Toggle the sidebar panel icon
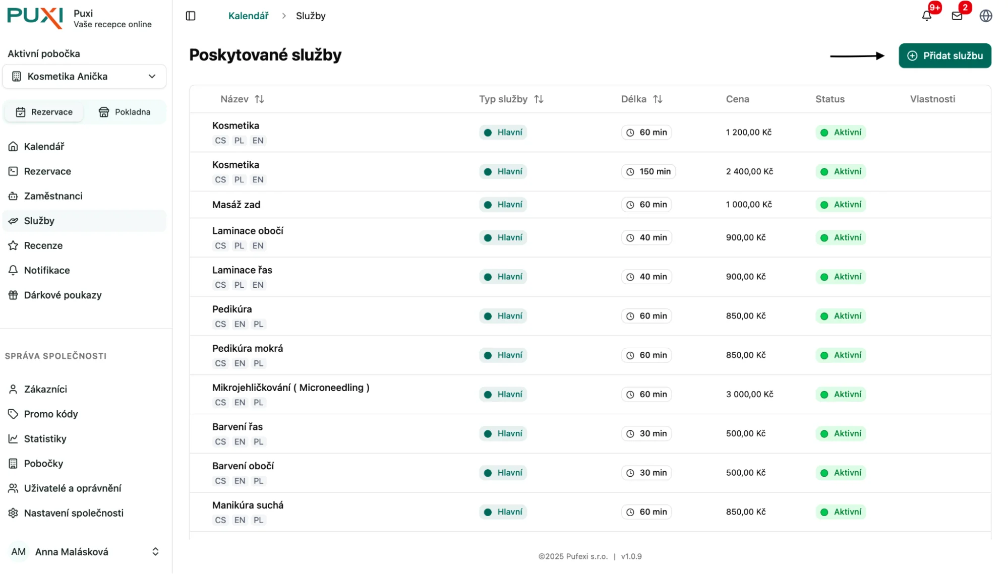1008x574 pixels. (191, 16)
